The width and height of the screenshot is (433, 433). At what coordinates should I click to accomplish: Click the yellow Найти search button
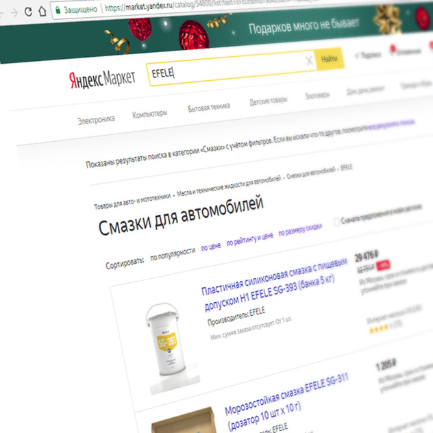329,58
